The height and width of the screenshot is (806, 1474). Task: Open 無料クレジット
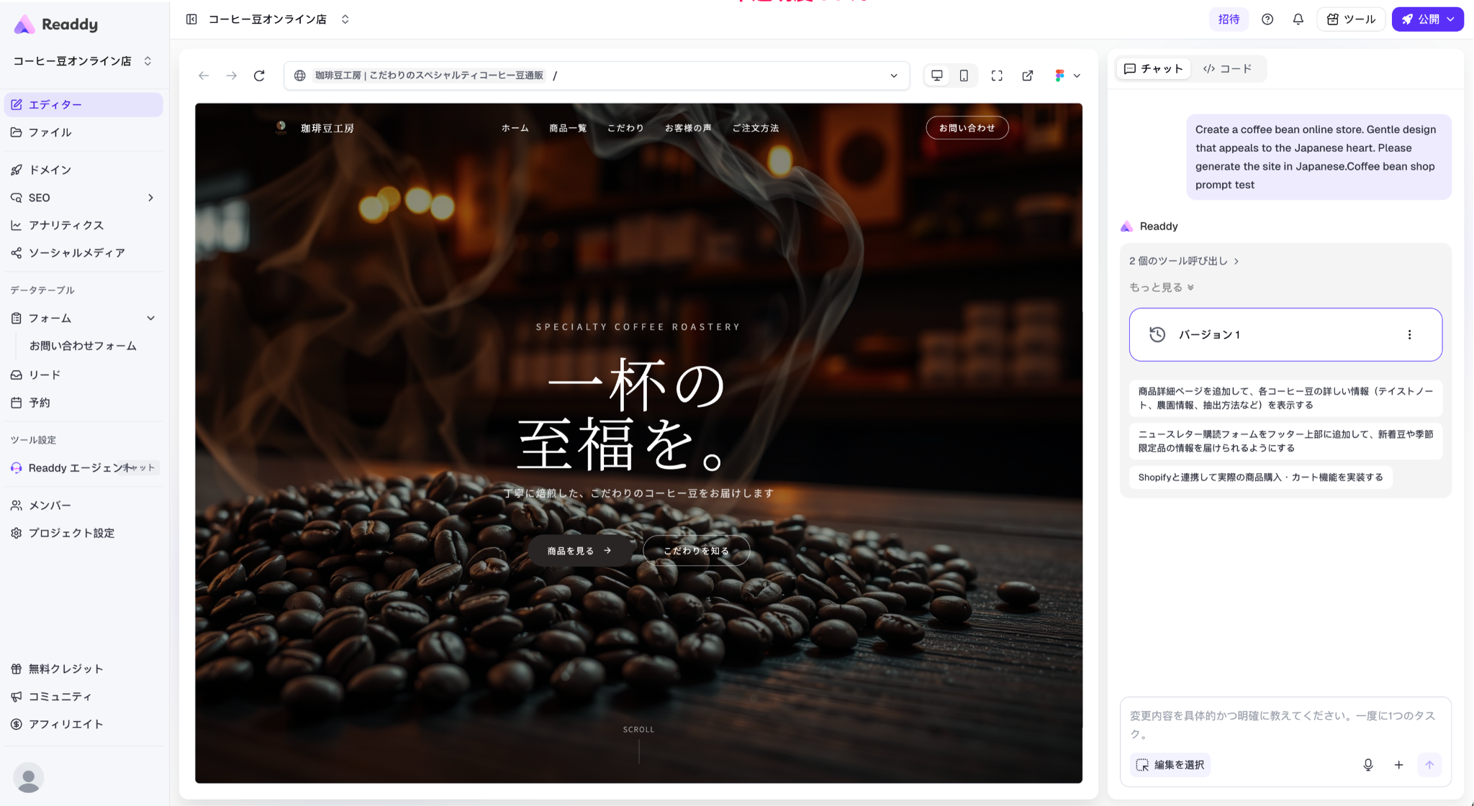[83, 669]
